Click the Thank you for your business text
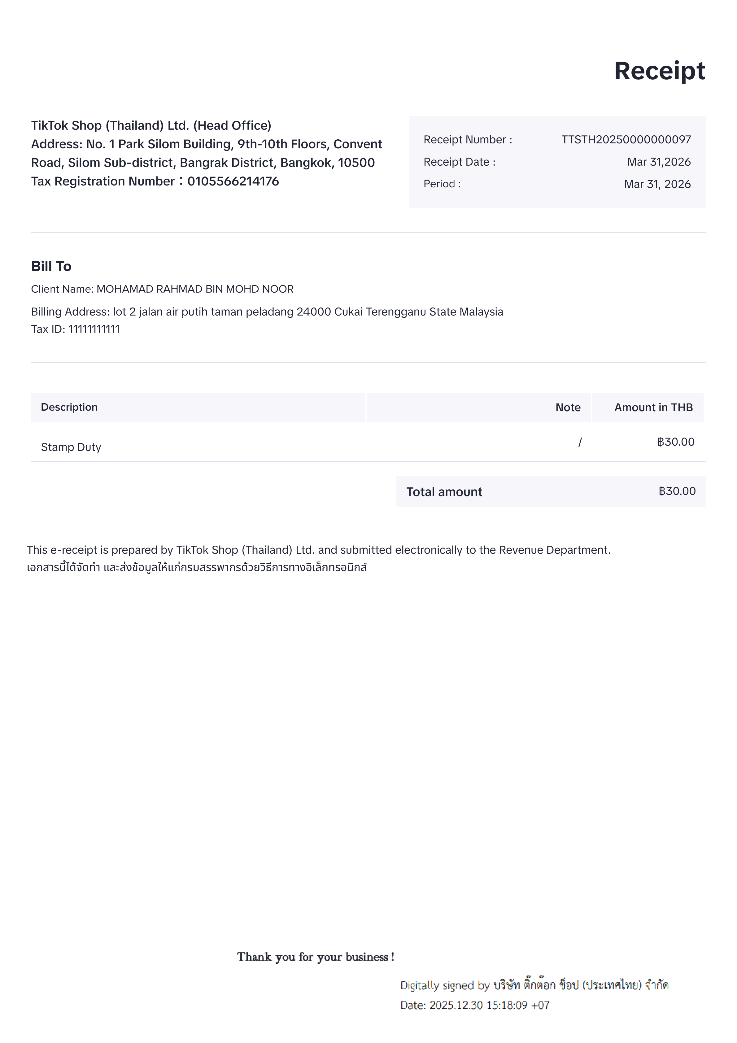737x1043 pixels. 315,957
